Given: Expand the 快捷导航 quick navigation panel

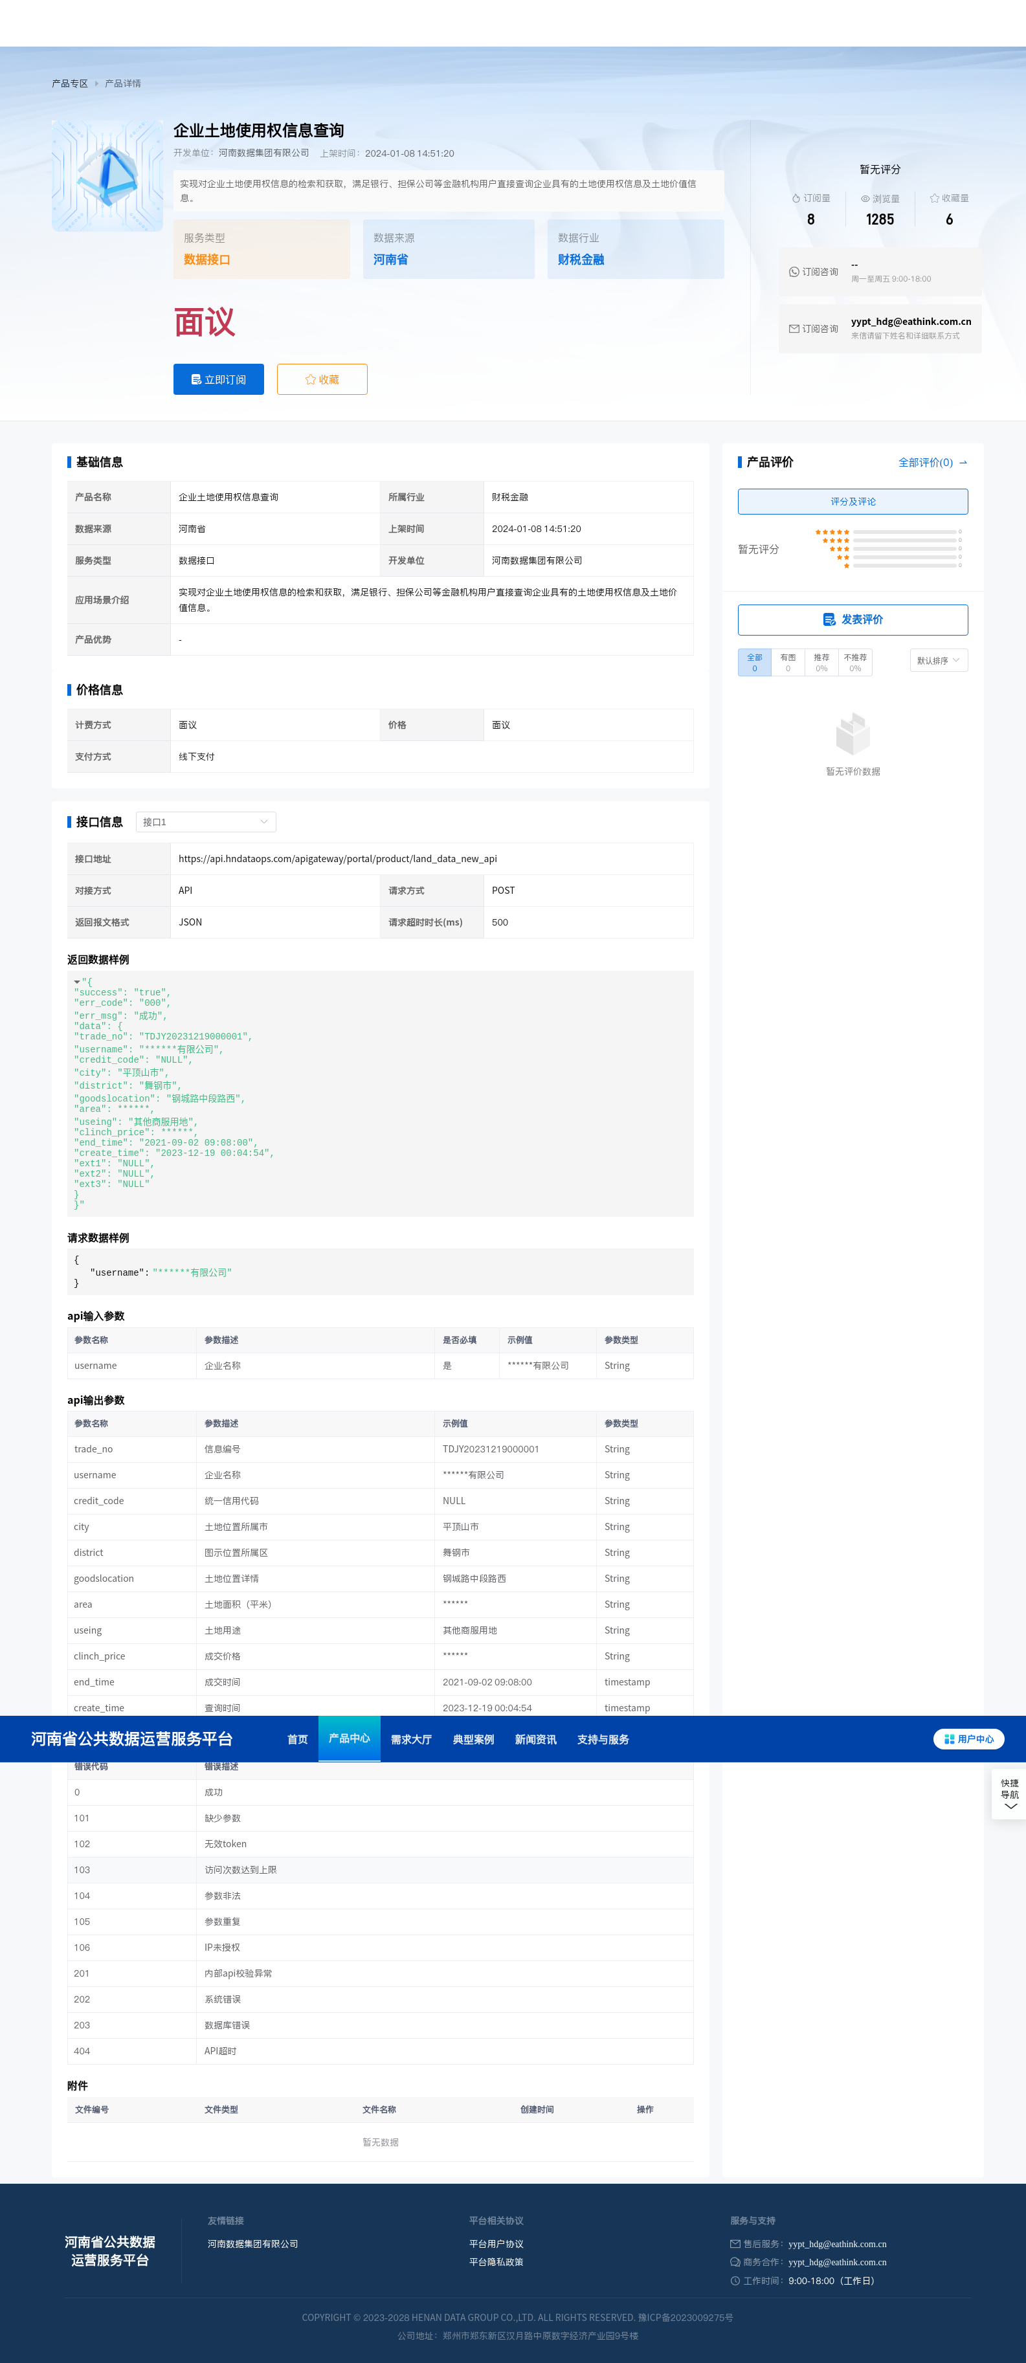Looking at the screenshot, I should tap(1009, 1794).
